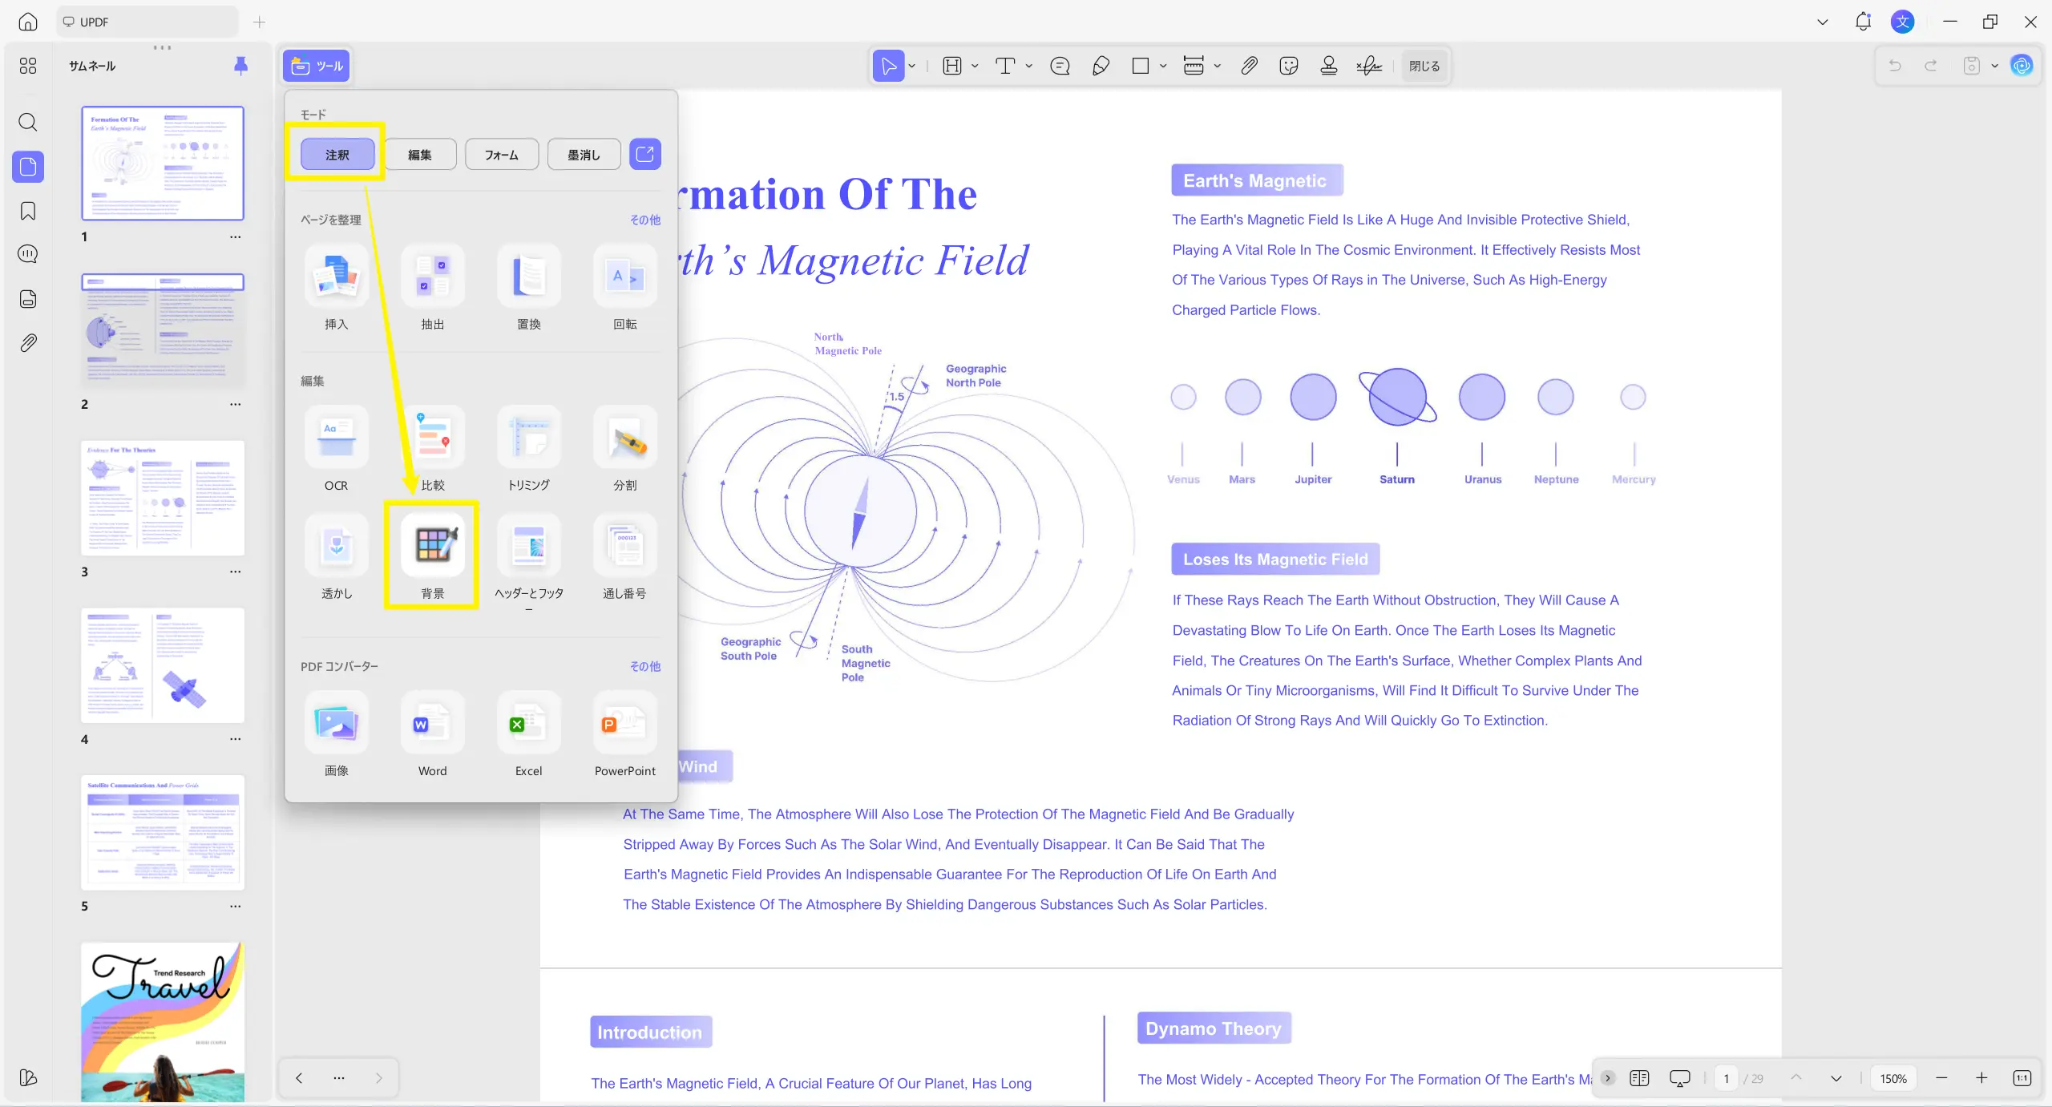Click the stamp tool in toolbar
The image size is (2052, 1107).
coord(1328,66)
